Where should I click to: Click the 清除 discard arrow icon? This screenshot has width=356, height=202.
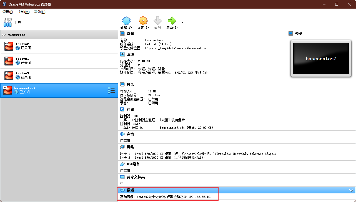(157, 21)
